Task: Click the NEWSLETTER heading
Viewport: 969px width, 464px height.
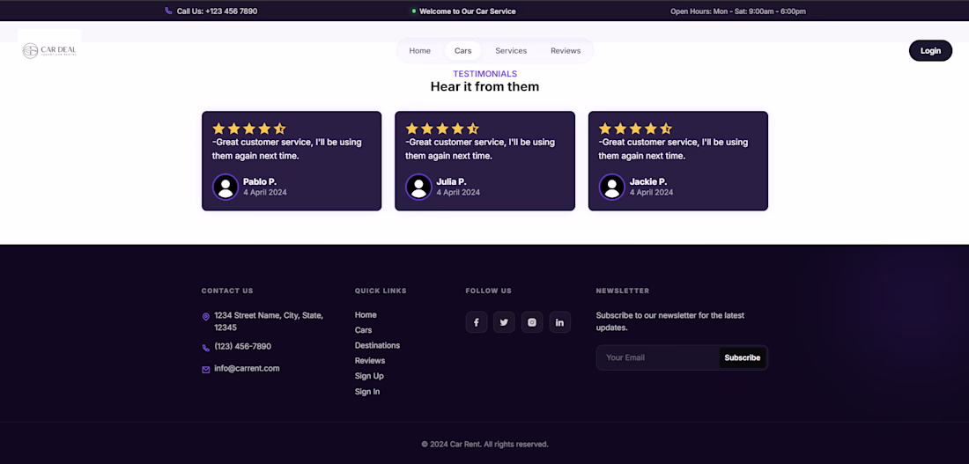Action: pos(622,291)
